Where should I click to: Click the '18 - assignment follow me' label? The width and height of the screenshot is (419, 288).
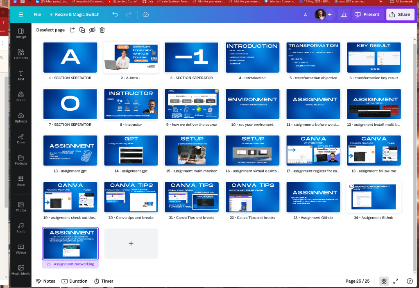click(374, 171)
